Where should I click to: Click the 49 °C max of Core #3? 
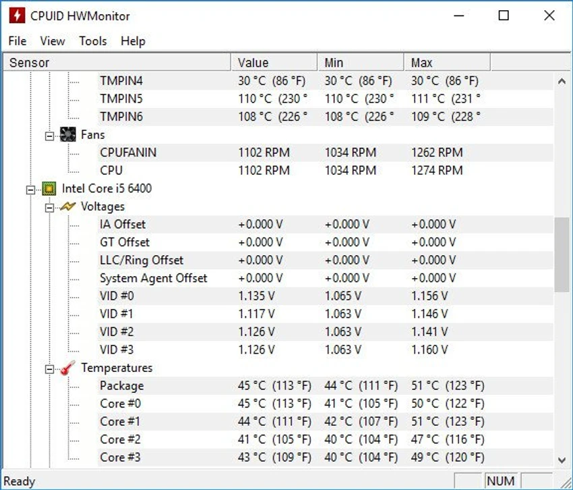point(448,458)
